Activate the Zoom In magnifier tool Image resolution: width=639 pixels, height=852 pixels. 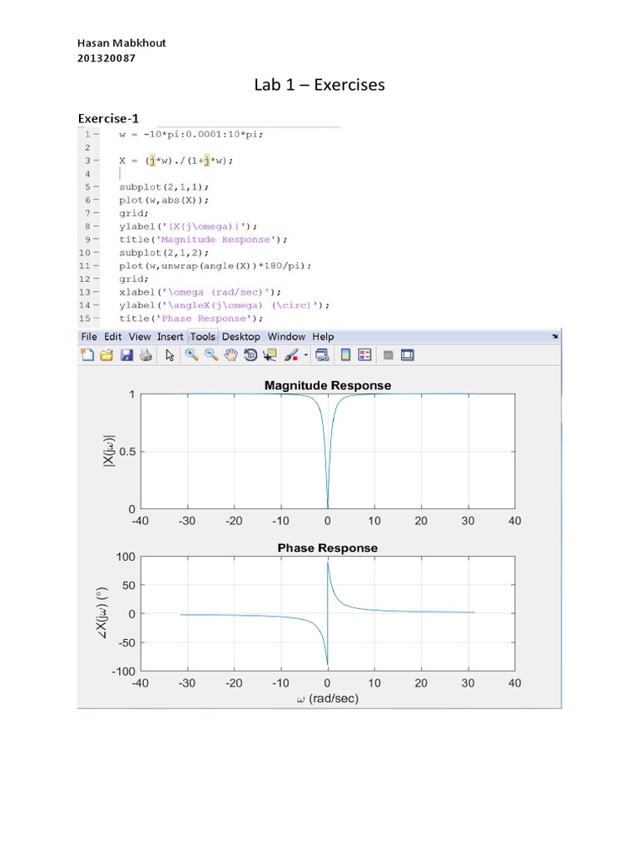coord(191,354)
